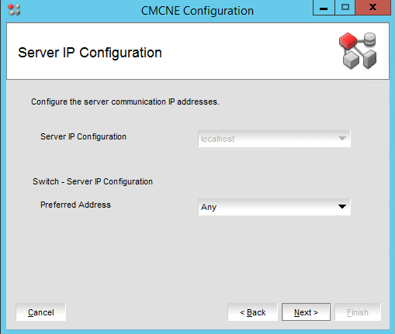Return to previous page with < Back

click(x=252, y=312)
